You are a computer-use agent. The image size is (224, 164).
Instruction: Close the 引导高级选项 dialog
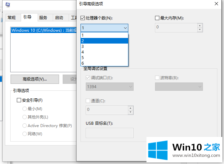(x=216, y=4)
